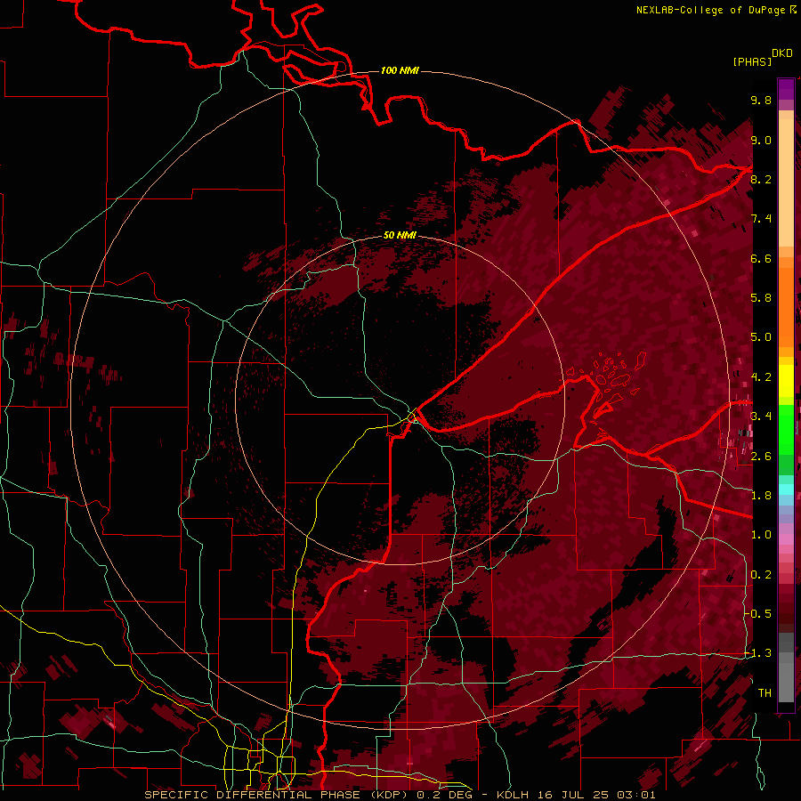Viewport: 801px width, 801px height.
Task: Click the 1.8 value on the scale
Action: 761,496
